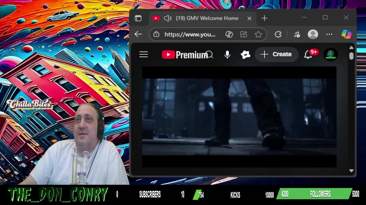366x205 pixels.
Task: Open YouTube search magnifier
Action: coord(210,54)
